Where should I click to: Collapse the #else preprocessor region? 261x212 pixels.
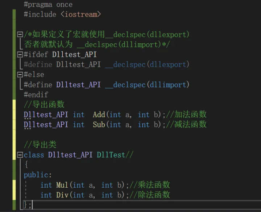20,75
